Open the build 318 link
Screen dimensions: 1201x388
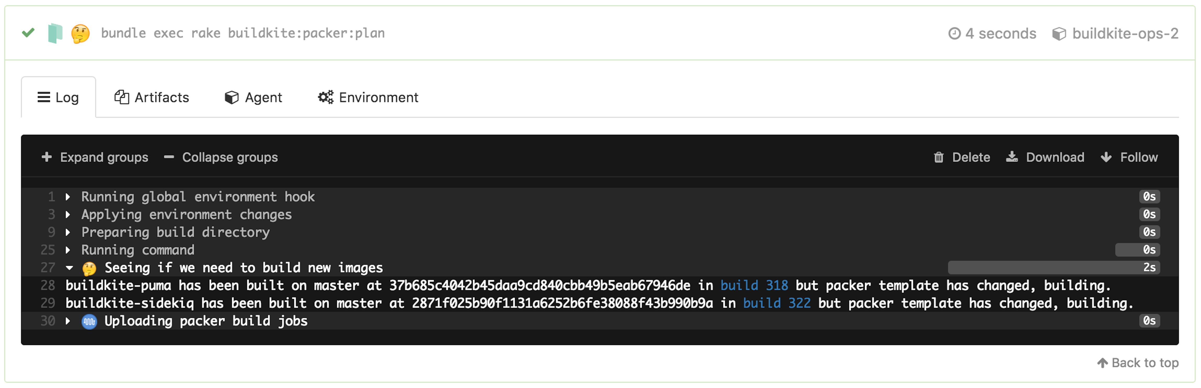coord(754,285)
